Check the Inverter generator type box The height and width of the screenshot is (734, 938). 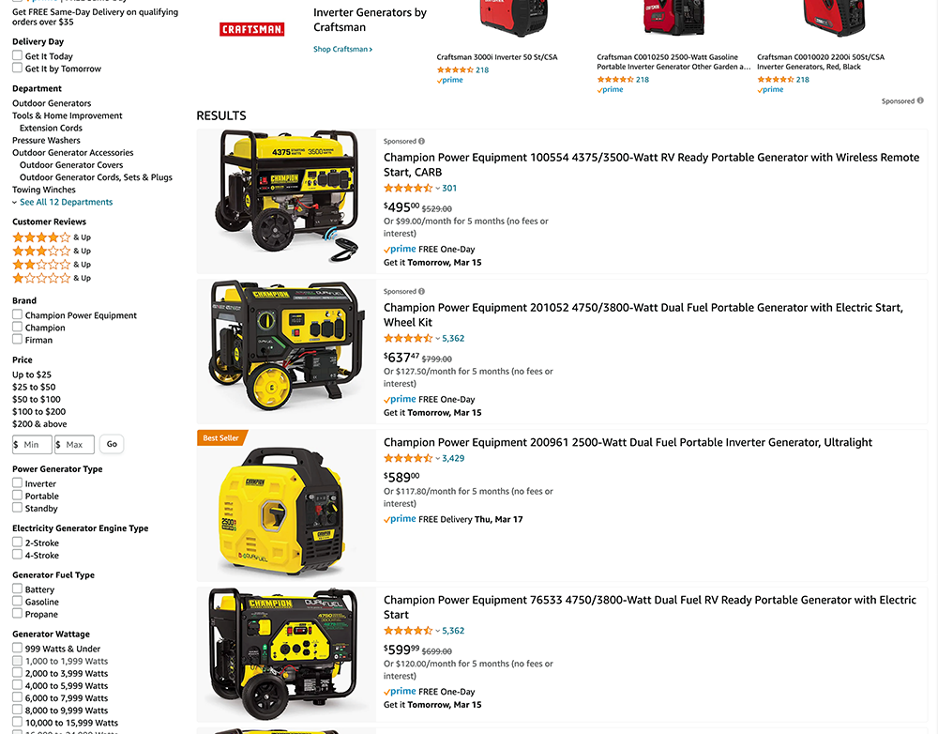(x=17, y=482)
